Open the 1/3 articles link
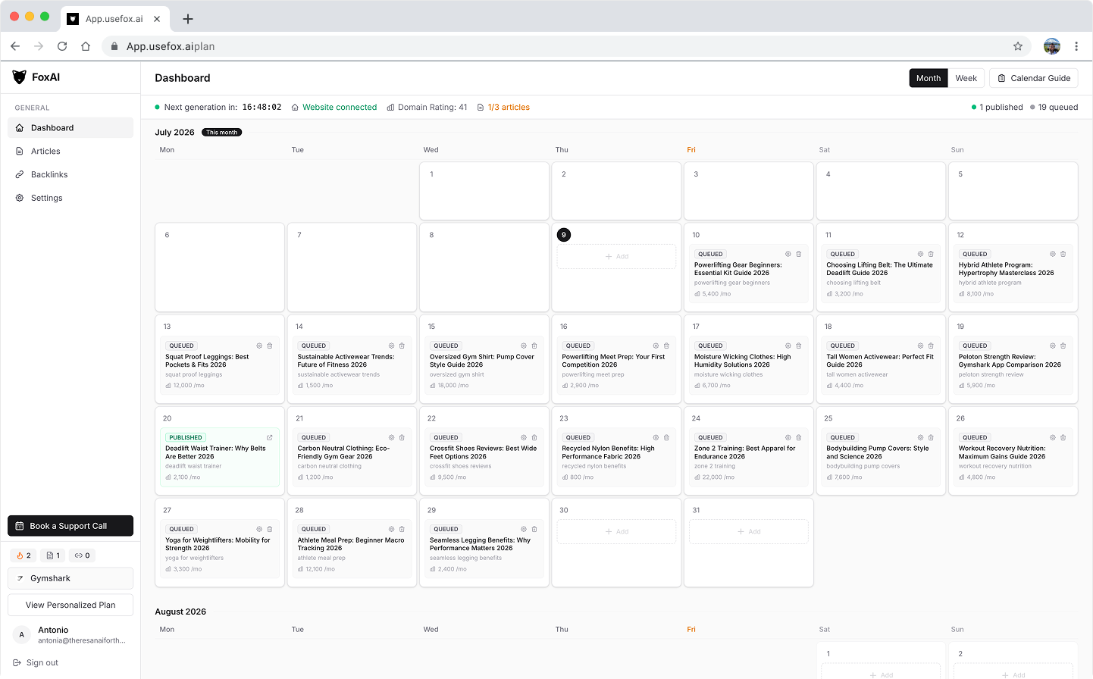Viewport: 1093px width, 679px height. click(x=503, y=108)
